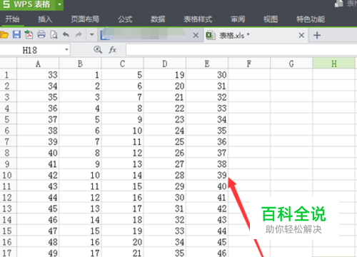
Task: Click cell C6 containing 10
Action: click(122, 131)
